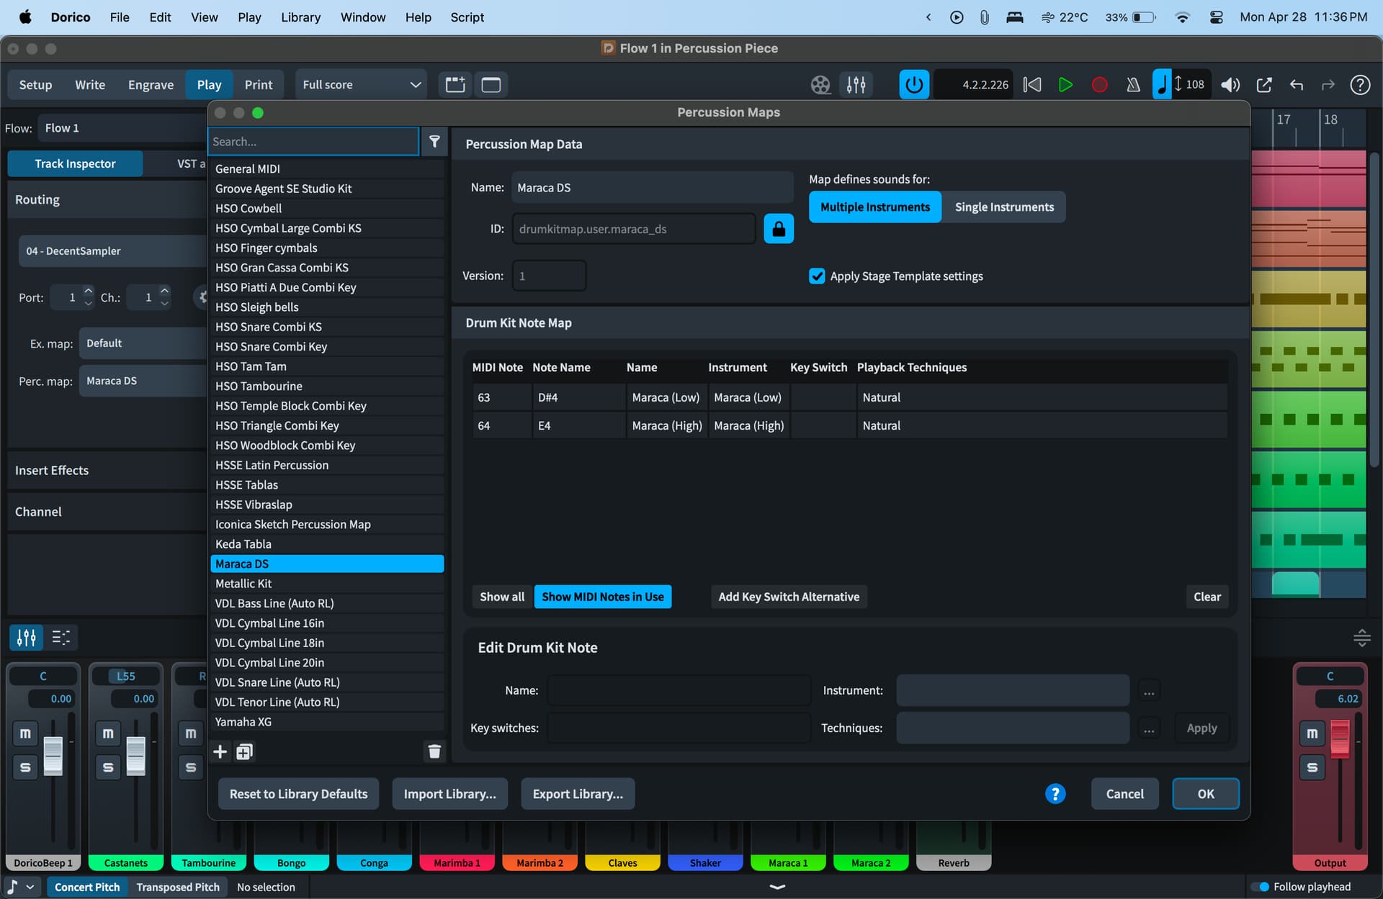Rewind to beginning of flow
The width and height of the screenshot is (1383, 899).
pyautogui.click(x=1032, y=85)
